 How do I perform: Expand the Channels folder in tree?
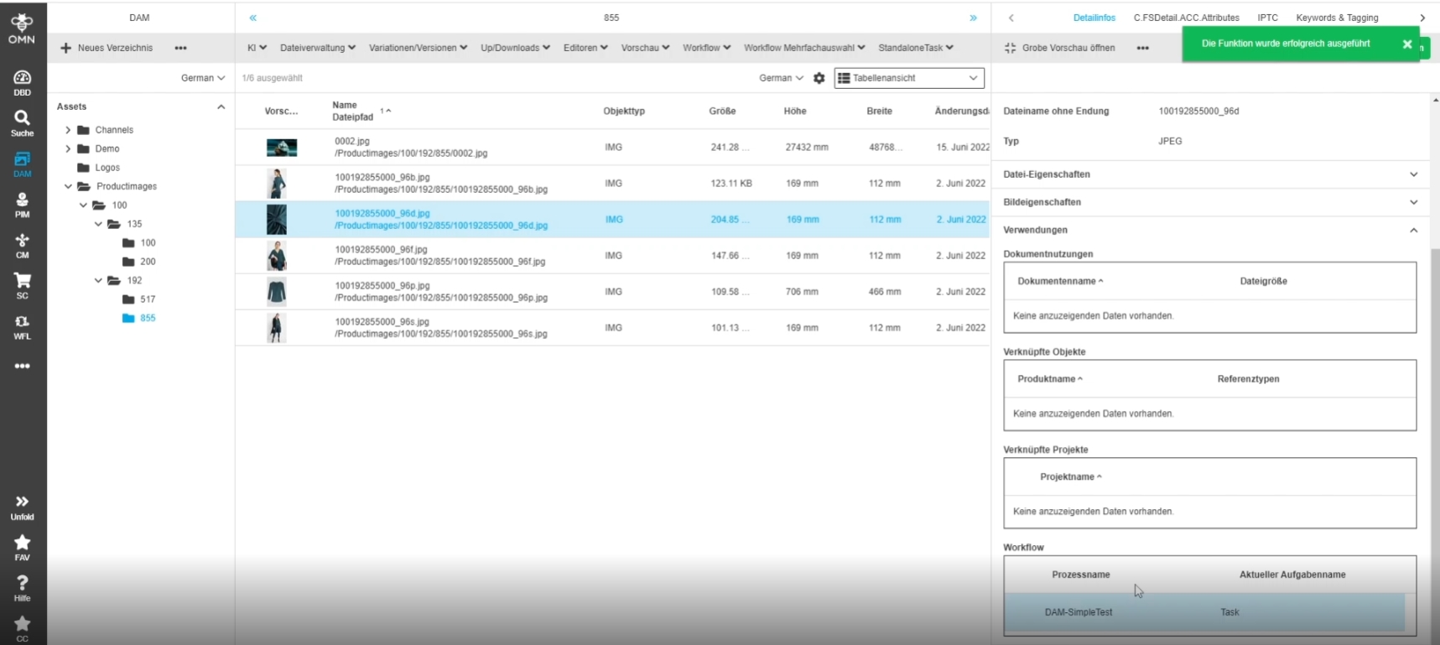[x=68, y=130]
